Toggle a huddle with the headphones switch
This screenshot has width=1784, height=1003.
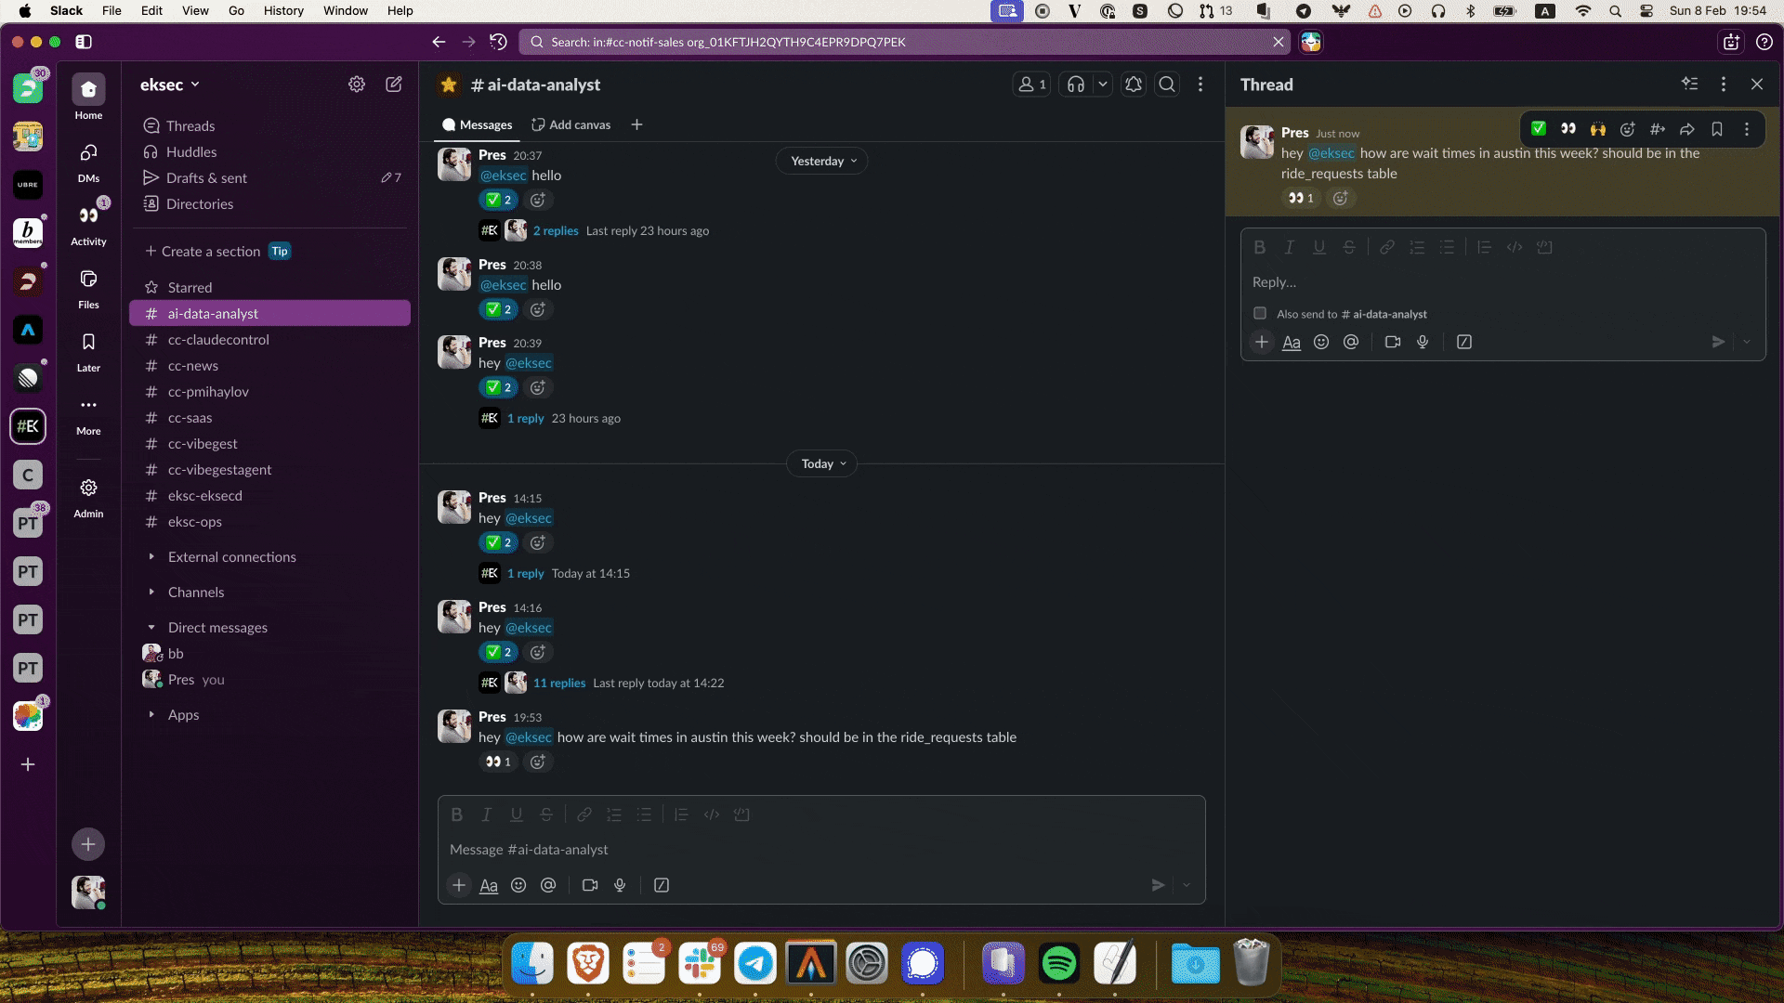click(x=1075, y=84)
